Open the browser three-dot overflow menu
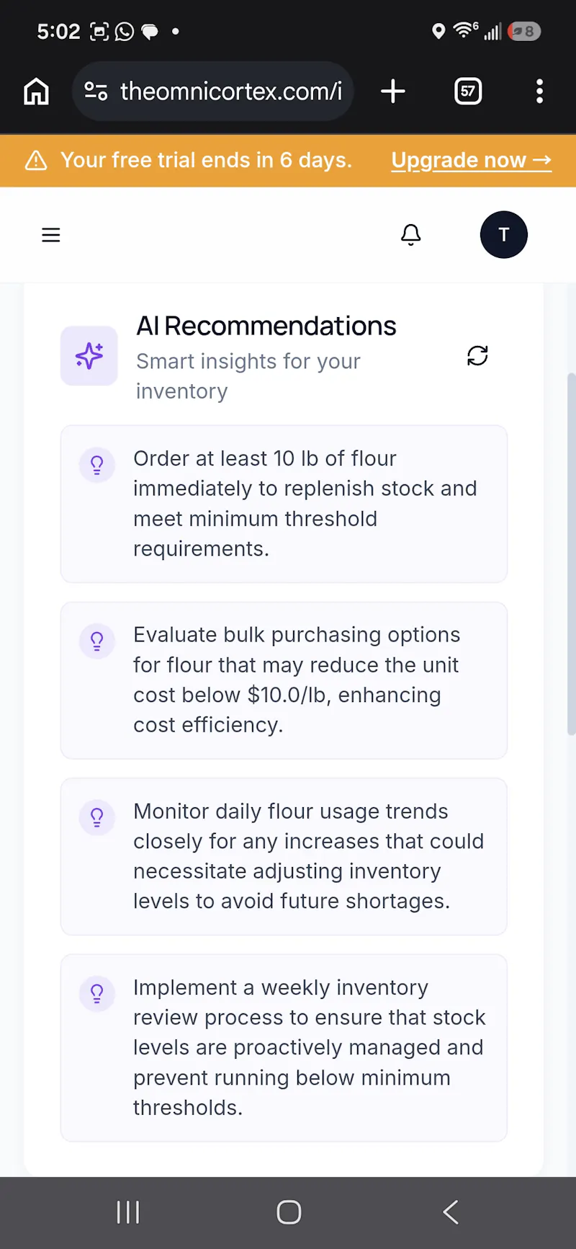The width and height of the screenshot is (576, 1249). pos(539,92)
